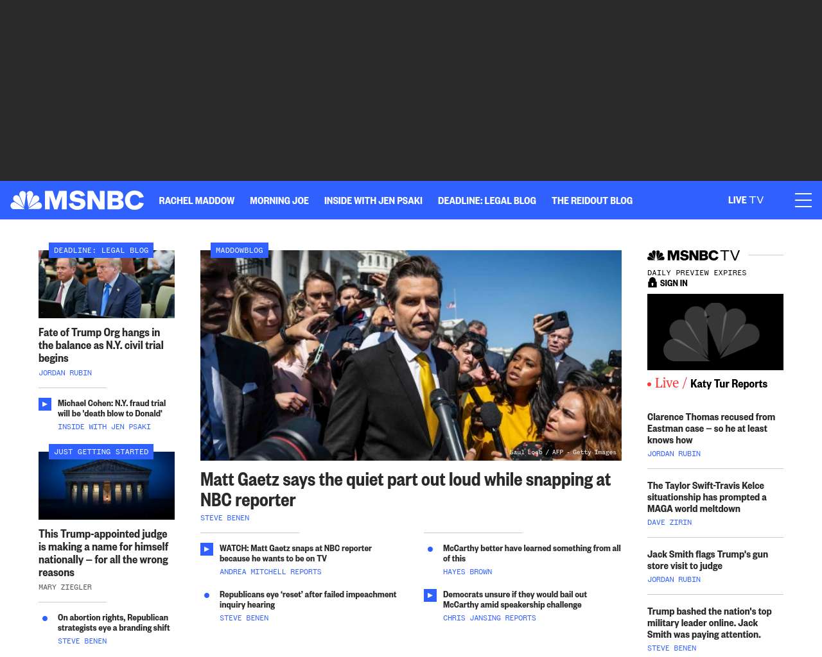Click bullet dot beside McCarthy better have learned
The height and width of the screenshot is (657, 822).
point(430,549)
